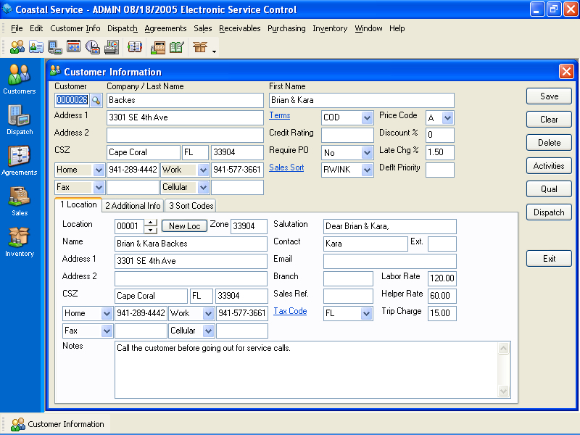Click the Clear button
This screenshot has width=580, height=435.
pyautogui.click(x=549, y=120)
